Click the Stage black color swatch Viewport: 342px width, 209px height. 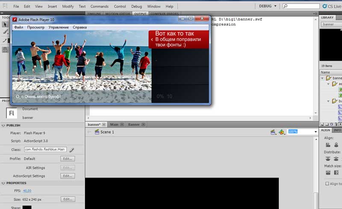tap(27, 207)
